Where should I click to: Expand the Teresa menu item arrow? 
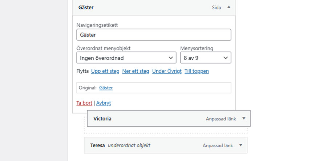pos(241,145)
